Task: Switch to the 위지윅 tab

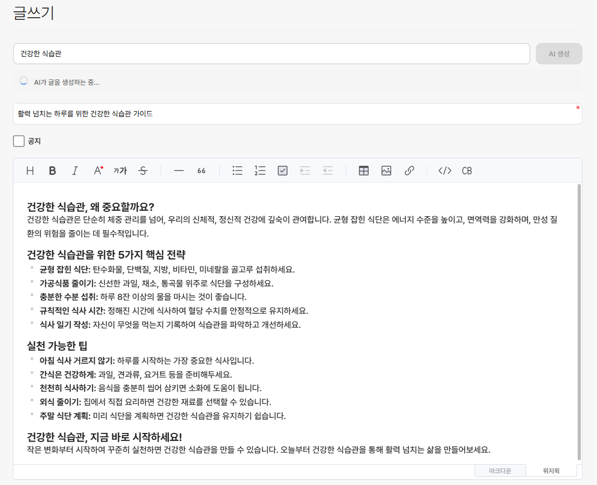Action: (551, 471)
